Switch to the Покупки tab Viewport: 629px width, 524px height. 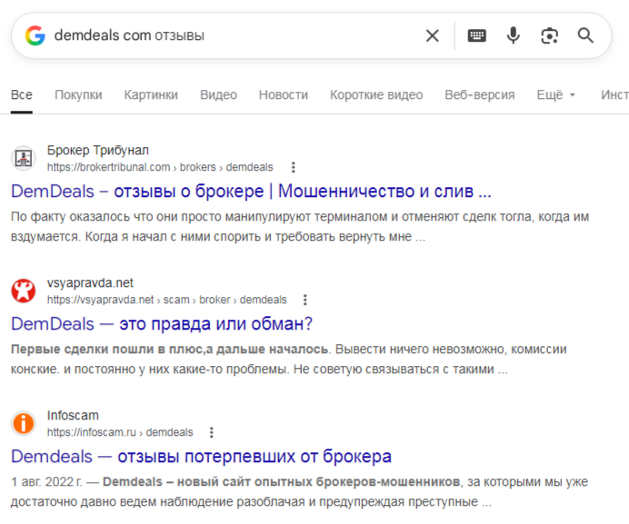[x=78, y=95]
